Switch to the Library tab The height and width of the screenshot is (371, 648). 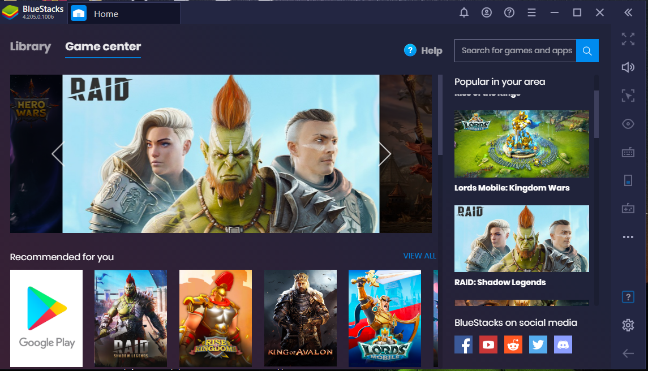(x=31, y=47)
